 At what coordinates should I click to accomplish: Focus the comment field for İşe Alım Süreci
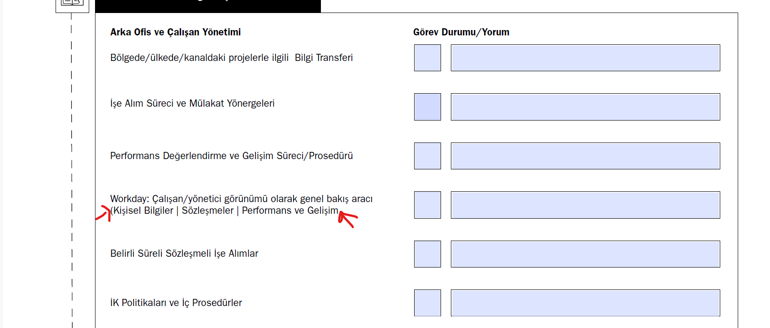click(585, 107)
